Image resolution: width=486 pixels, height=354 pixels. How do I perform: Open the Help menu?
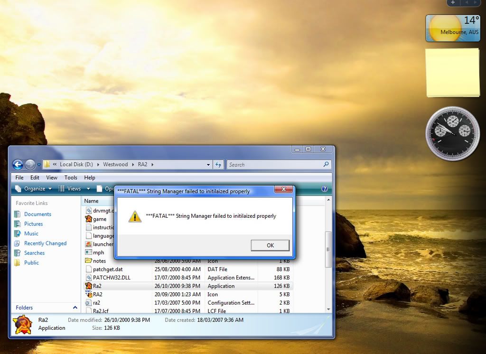click(90, 177)
